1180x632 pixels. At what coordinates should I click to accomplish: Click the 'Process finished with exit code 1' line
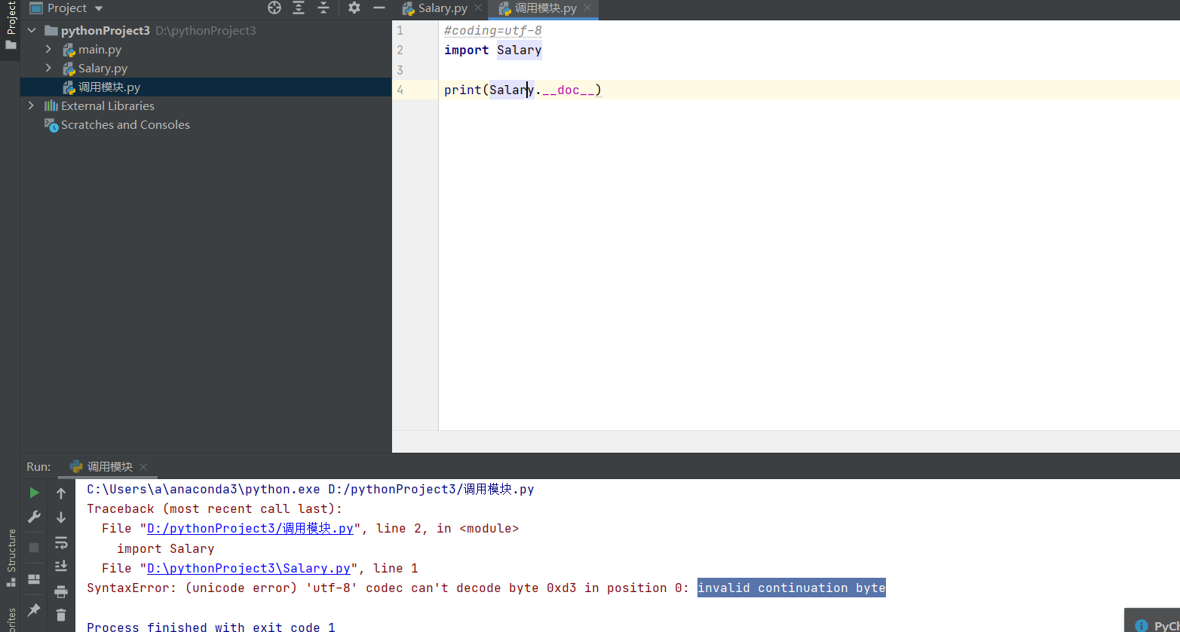pos(211,627)
